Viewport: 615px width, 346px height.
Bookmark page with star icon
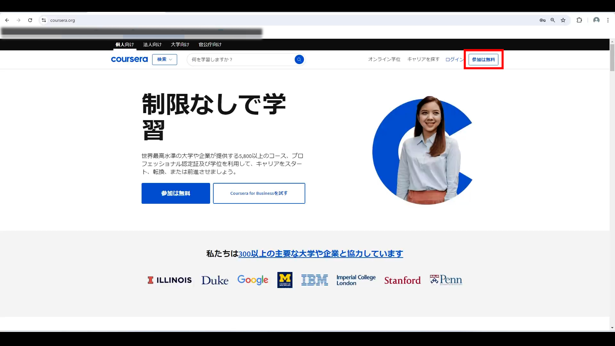tap(563, 20)
